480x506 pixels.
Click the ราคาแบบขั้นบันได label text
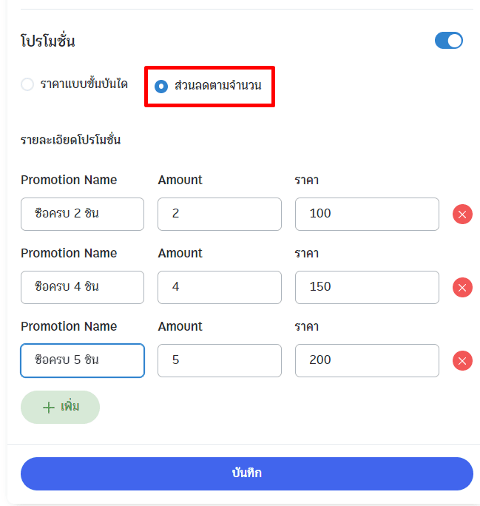[x=84, y=84]
